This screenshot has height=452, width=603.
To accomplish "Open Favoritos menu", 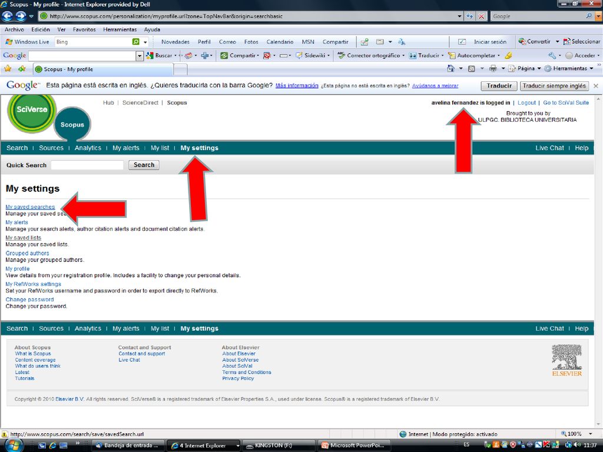I will click(84, 29).
